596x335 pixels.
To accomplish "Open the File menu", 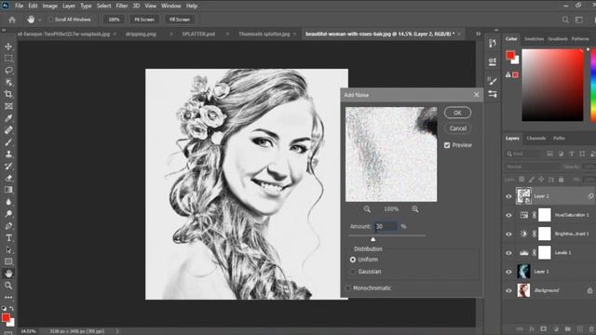I will (19, 6).
